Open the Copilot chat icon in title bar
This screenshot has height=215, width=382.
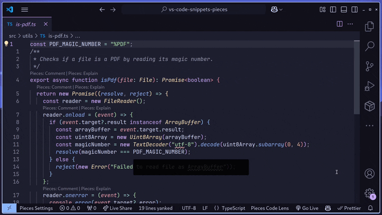[x=274, y=10]
